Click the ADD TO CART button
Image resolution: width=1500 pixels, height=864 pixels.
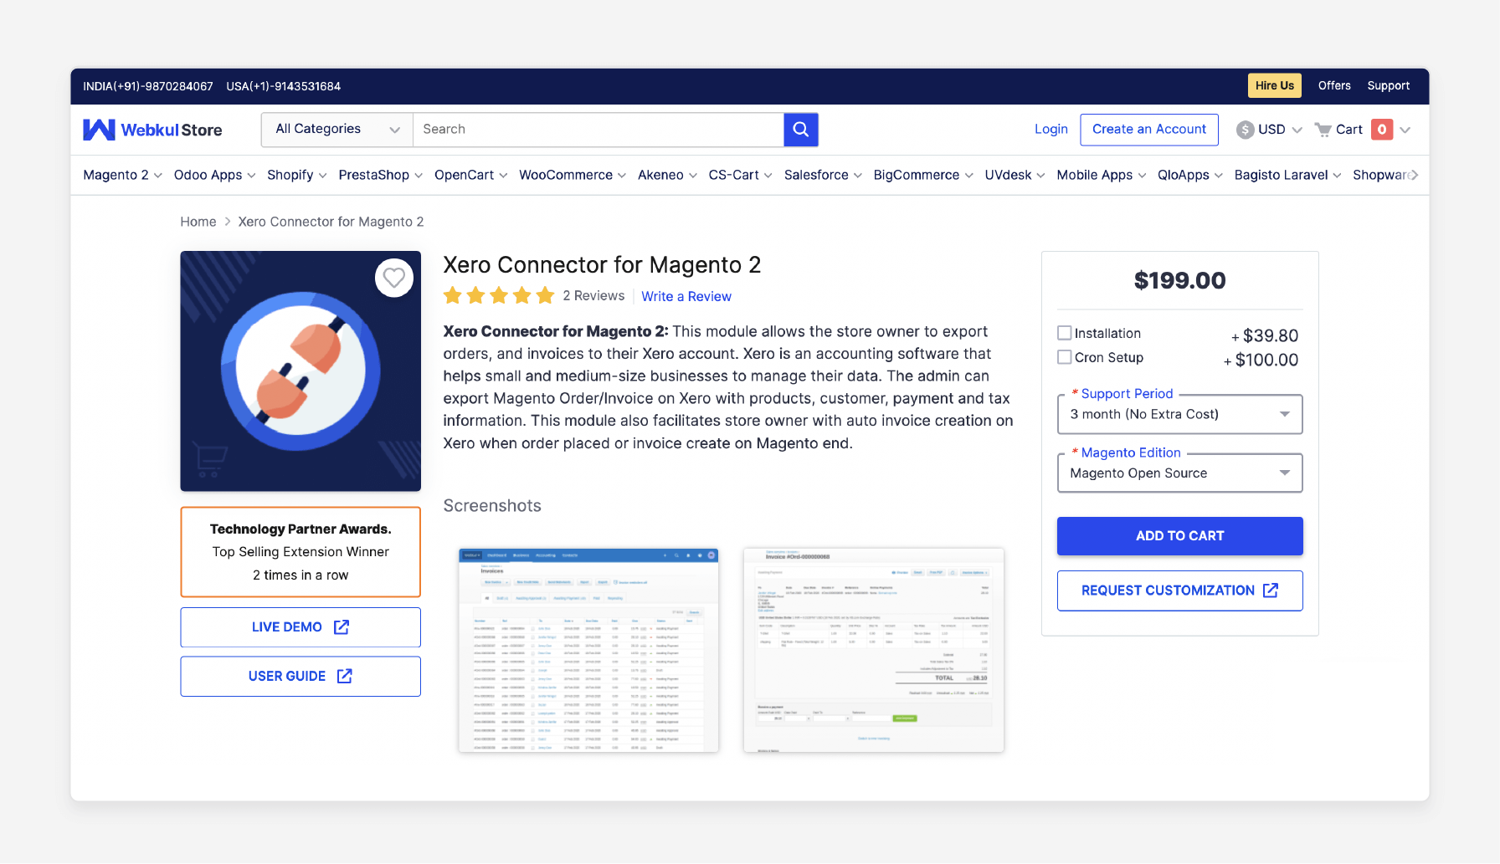[1180, 536]
